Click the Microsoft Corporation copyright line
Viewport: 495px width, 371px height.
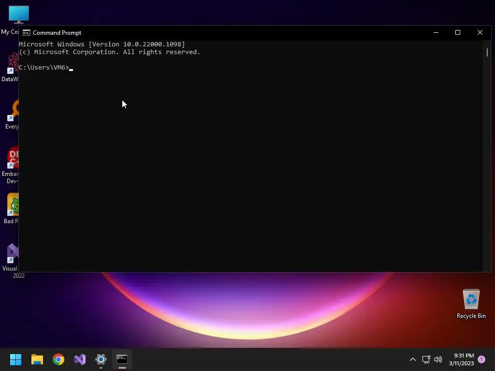pos(110,52)
